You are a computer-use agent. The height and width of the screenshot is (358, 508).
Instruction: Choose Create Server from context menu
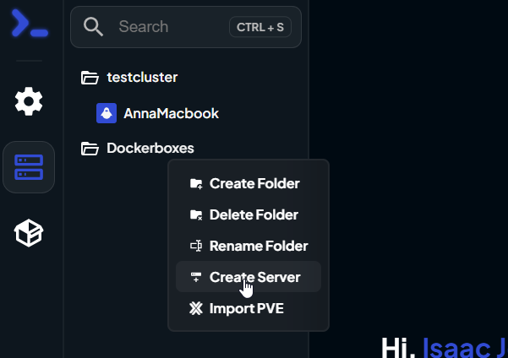tap(249, 277)
